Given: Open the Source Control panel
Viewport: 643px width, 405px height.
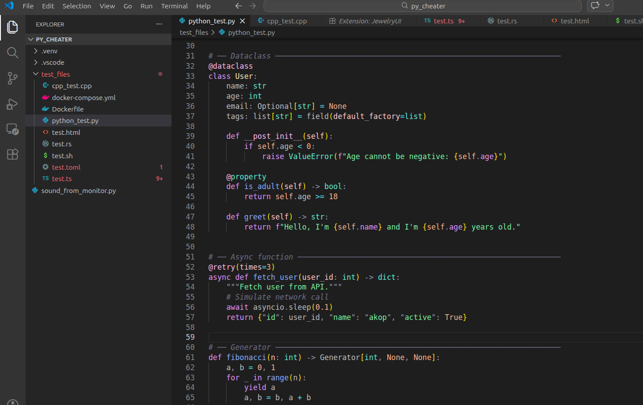Looking at the screenshot, I should [x=12, y=78].
